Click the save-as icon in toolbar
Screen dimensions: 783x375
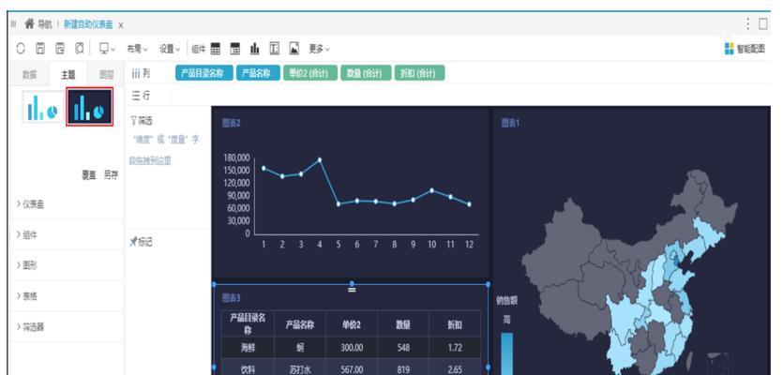click(x=60, y=49)
